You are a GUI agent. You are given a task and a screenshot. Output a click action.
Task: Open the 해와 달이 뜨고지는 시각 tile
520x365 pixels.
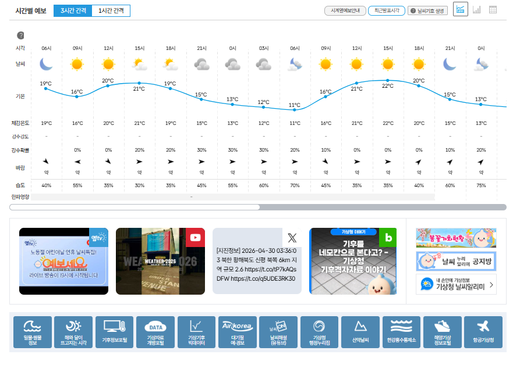[x=73, y=332]
